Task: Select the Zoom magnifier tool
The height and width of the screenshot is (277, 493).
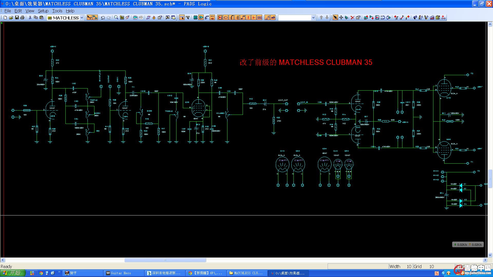Action: tap(116, 17)
